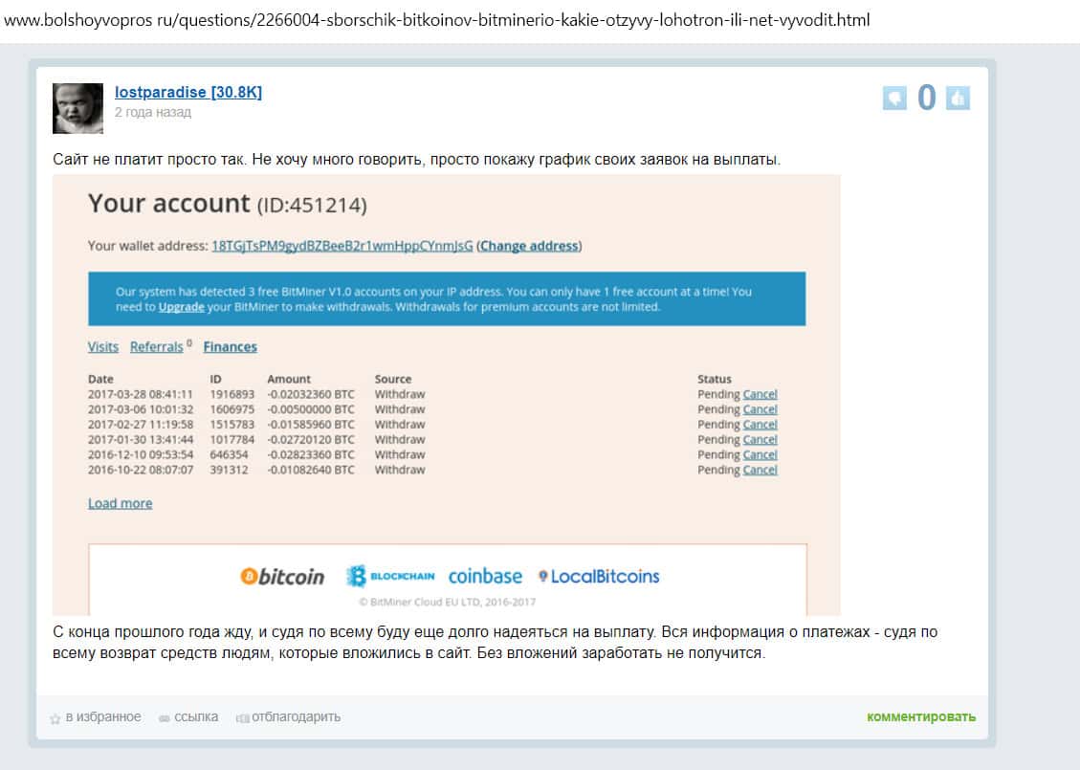The width and height of the screenshot is (1080, 770).
Task: Open lostparadise user avatar
Action: point(77,108)
